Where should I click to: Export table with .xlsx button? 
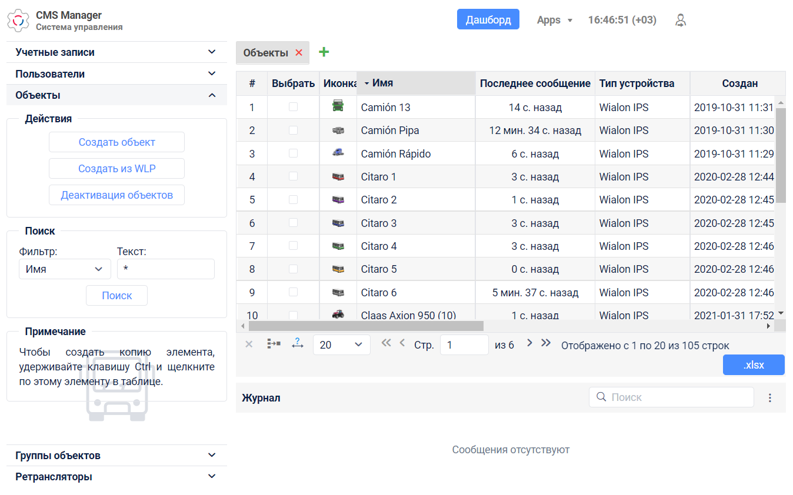point(754,365)
